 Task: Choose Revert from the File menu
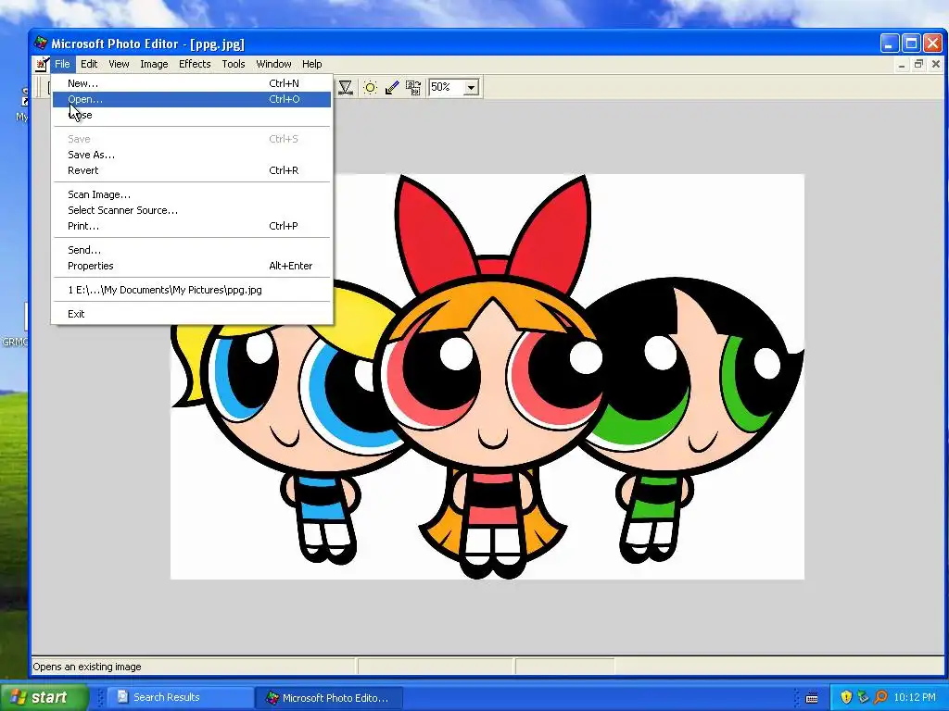pyautogui.click(x=192, y=170)
